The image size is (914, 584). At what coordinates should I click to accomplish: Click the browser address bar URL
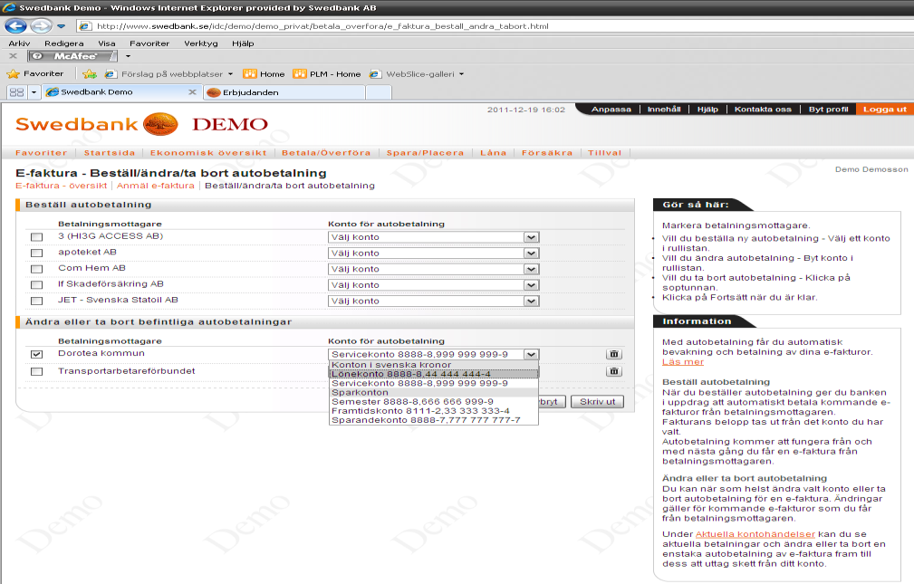pyautogui.click(x=322, y=26)
